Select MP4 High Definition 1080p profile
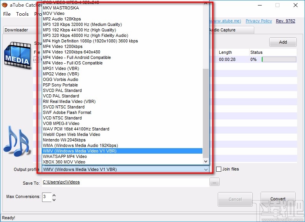 pyautogui.click(x=122, y=41)
